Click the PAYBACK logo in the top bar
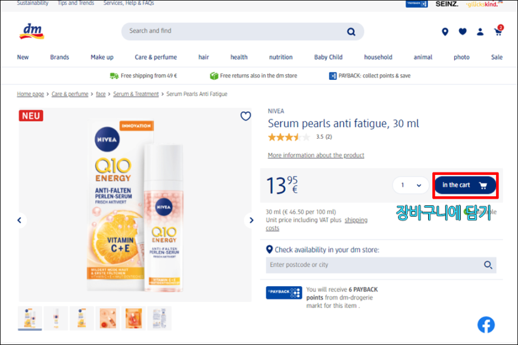The image size is (518, 345). coord(417,4)
